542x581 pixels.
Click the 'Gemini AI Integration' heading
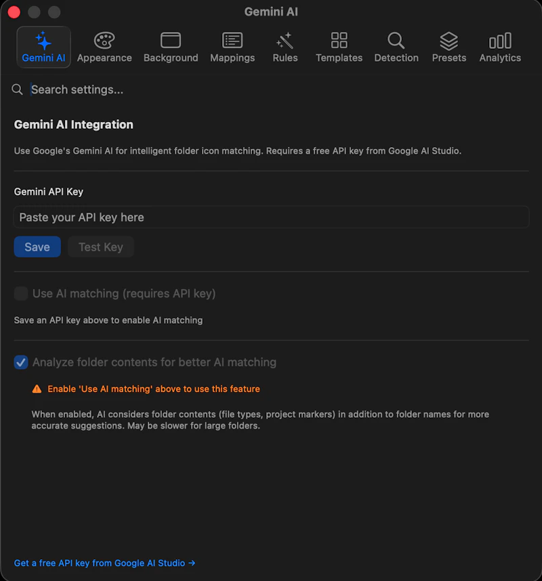[x=73, y=125]
